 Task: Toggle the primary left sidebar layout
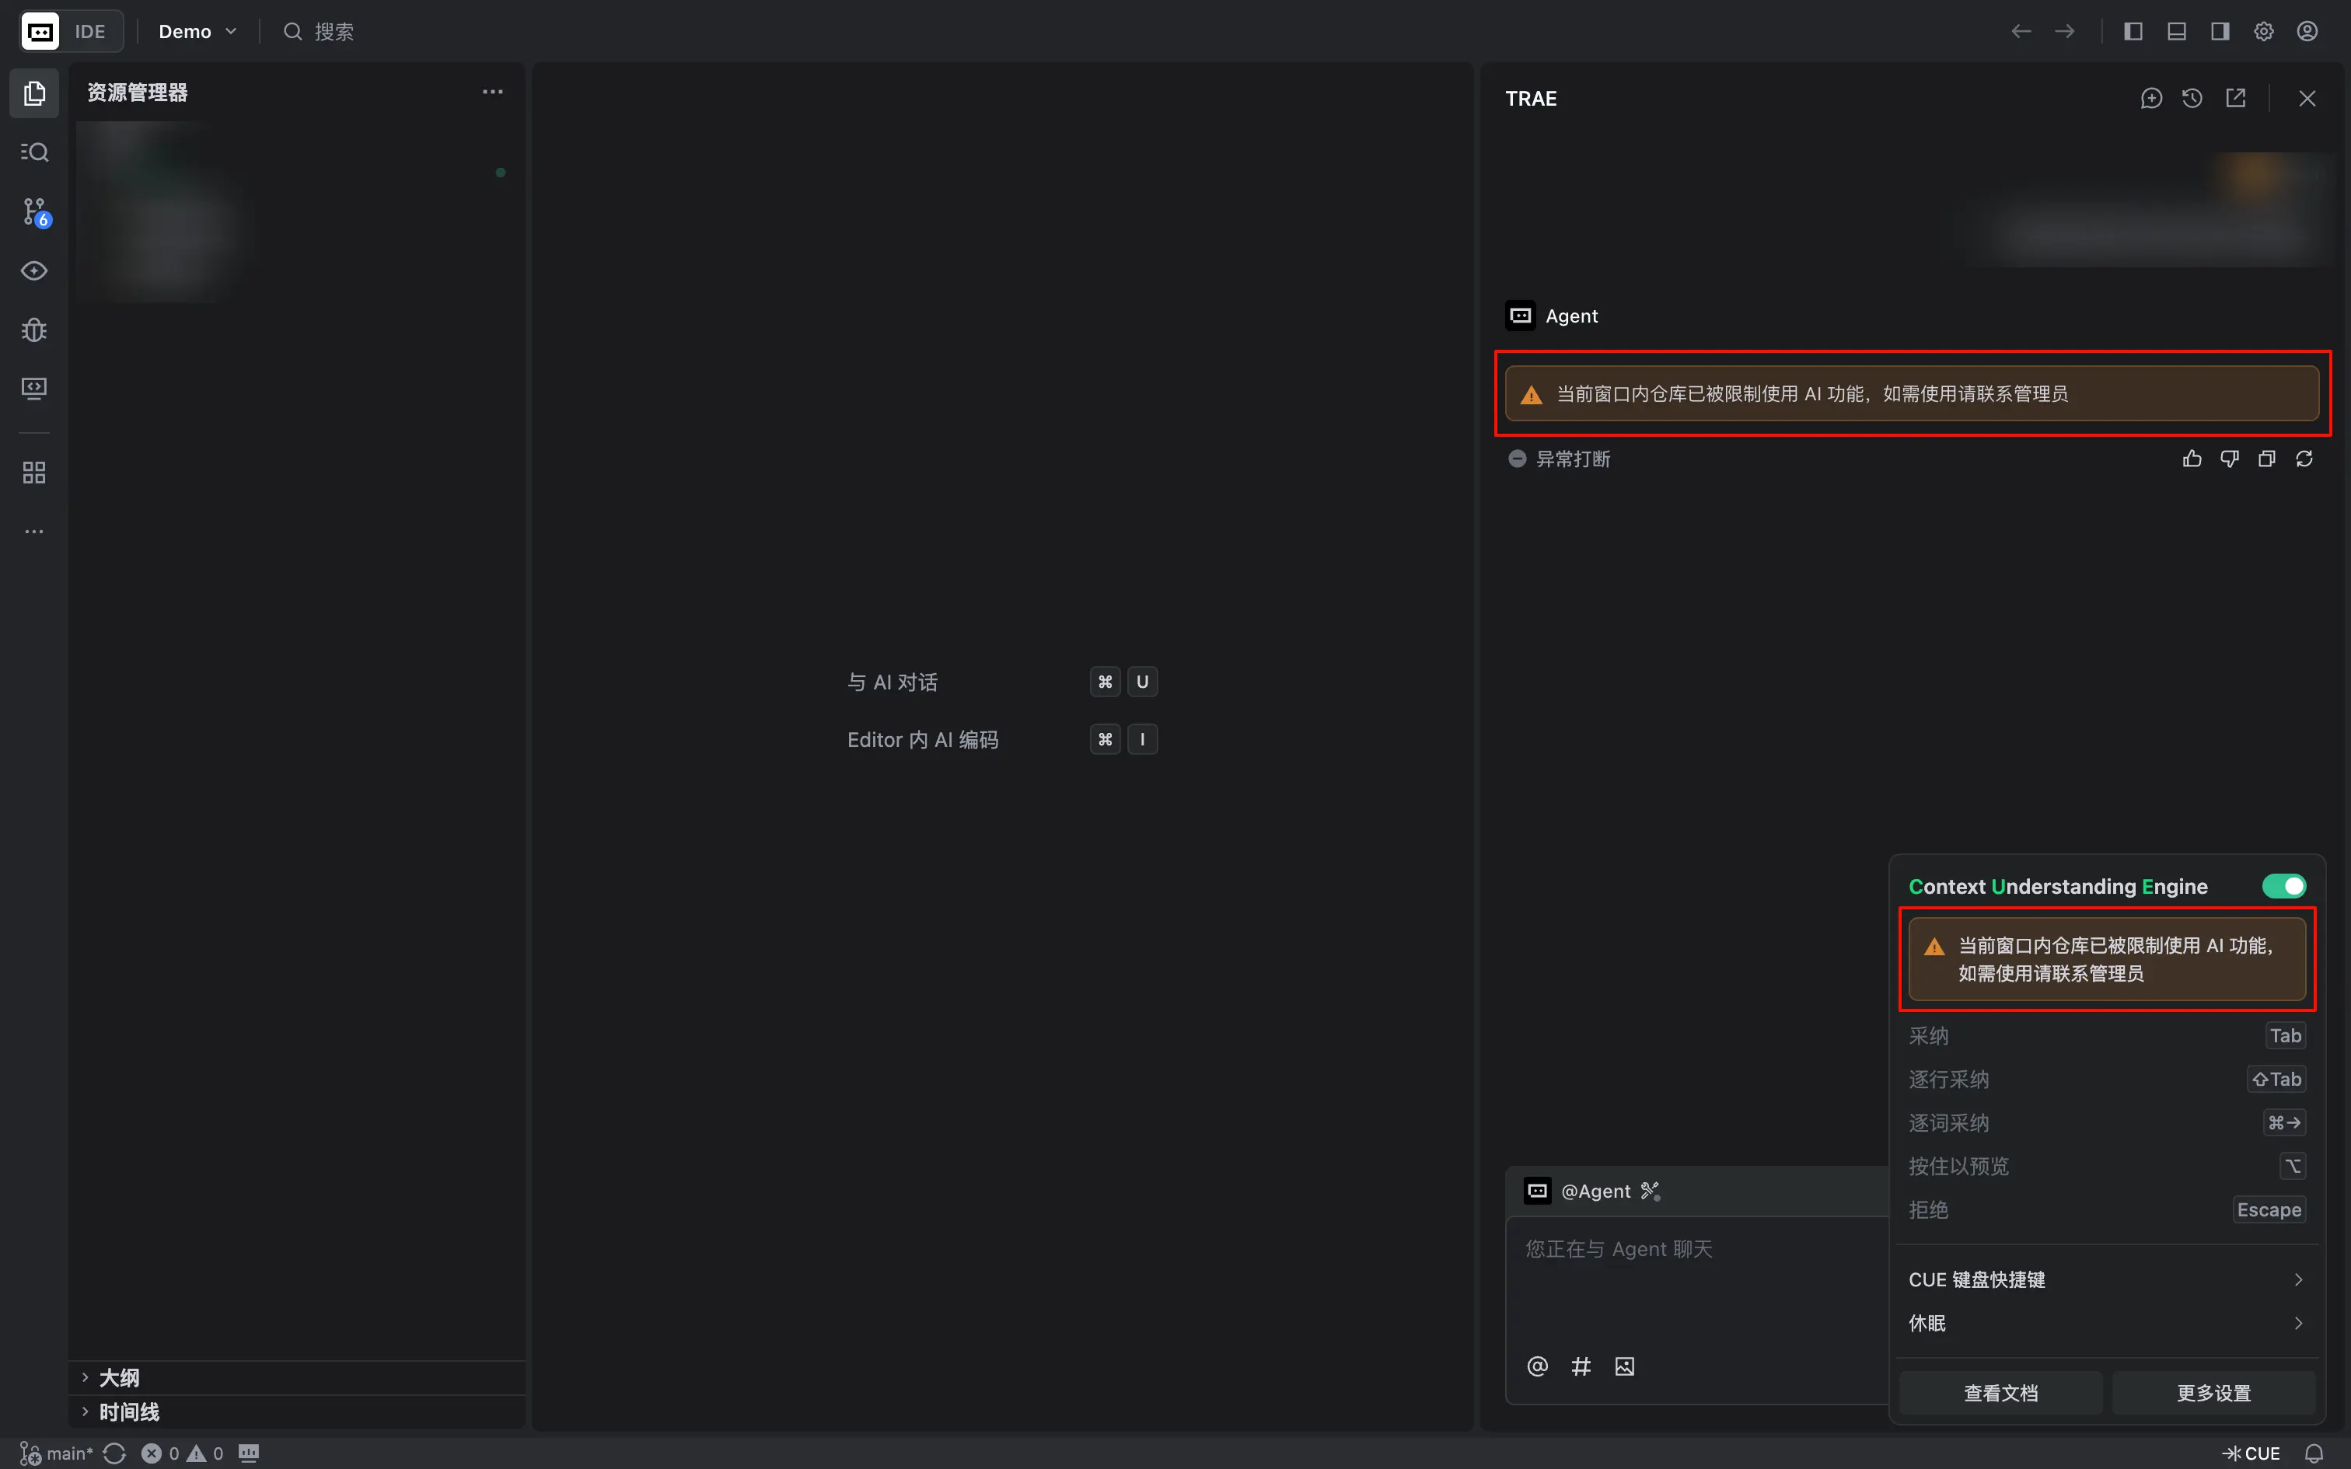[x=2133, y=31]
